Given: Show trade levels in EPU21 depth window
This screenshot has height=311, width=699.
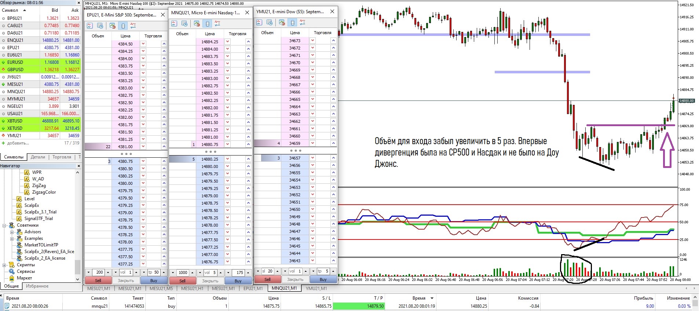Looking at the screenshot, I should click(x=133, y=26).
